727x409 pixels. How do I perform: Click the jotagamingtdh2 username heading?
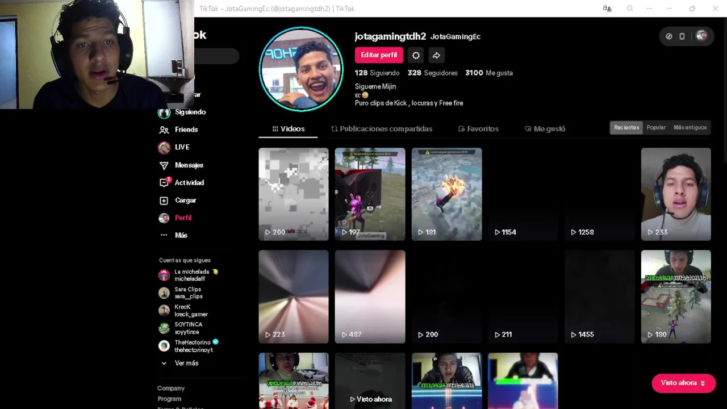390,36
